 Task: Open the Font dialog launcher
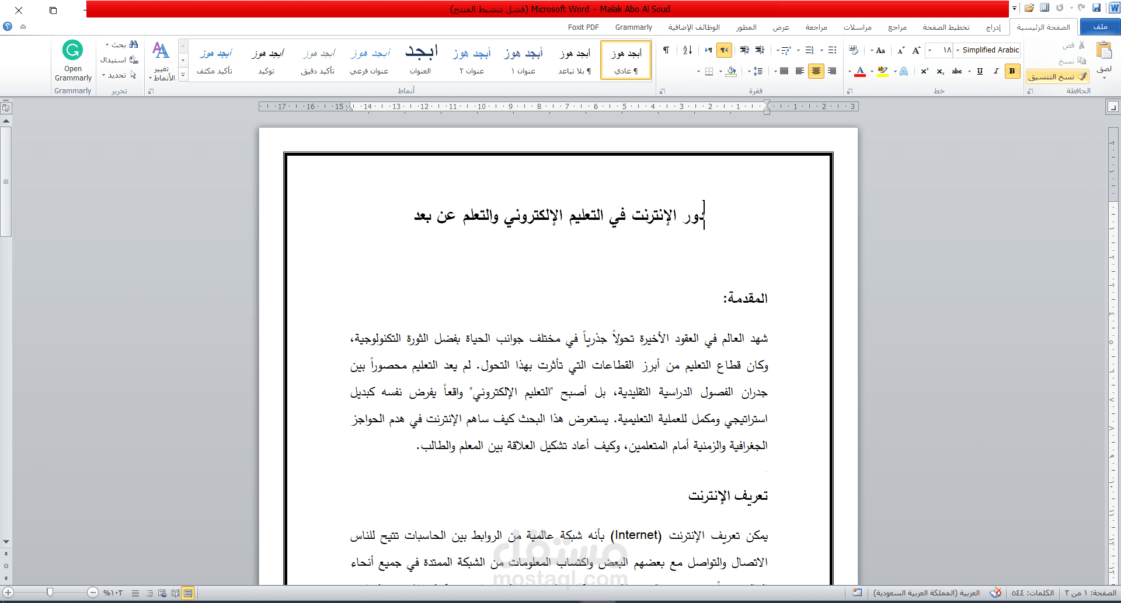[x=850, y=92]
